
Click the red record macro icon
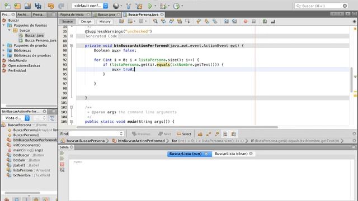[246, 21]
